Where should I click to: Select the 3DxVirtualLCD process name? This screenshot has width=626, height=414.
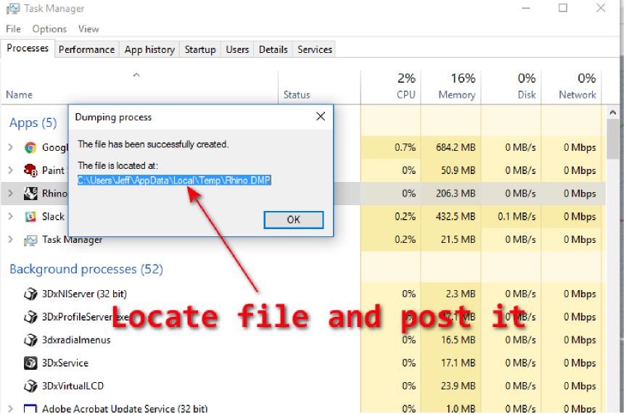(73, 386)
